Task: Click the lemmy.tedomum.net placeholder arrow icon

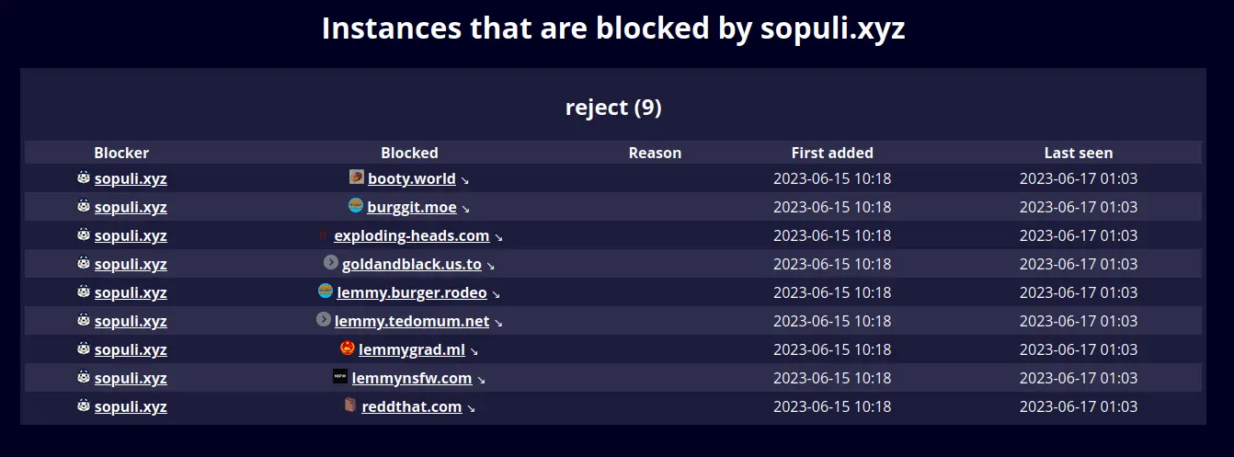Action: pos(324,319)
